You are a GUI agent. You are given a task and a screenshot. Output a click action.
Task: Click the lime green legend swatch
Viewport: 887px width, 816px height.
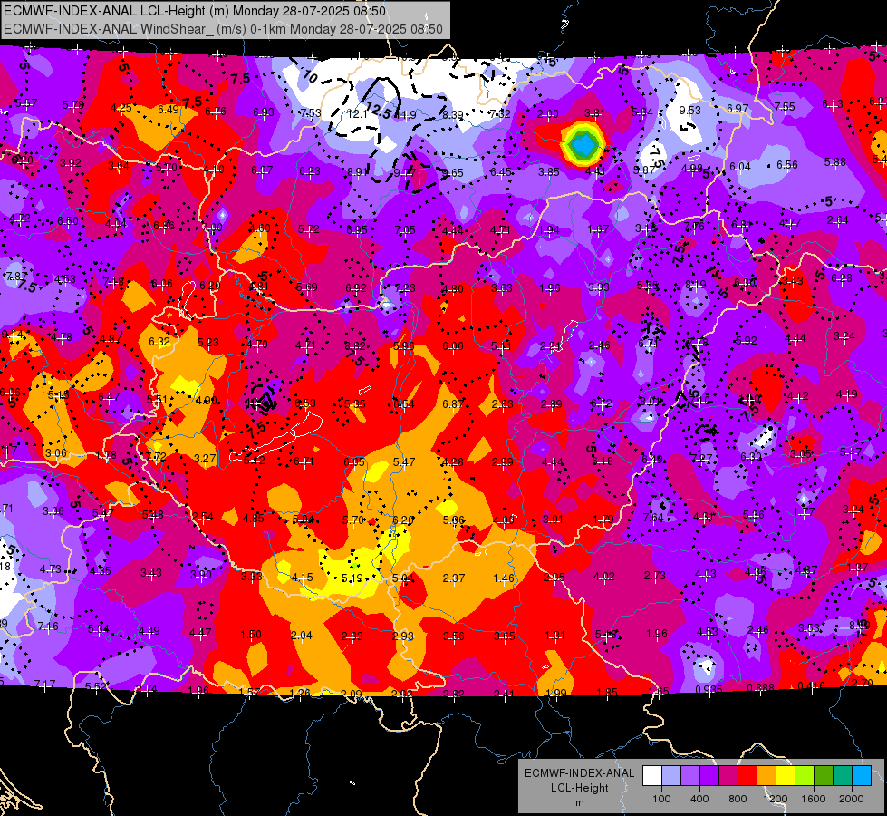pos(805,775)
